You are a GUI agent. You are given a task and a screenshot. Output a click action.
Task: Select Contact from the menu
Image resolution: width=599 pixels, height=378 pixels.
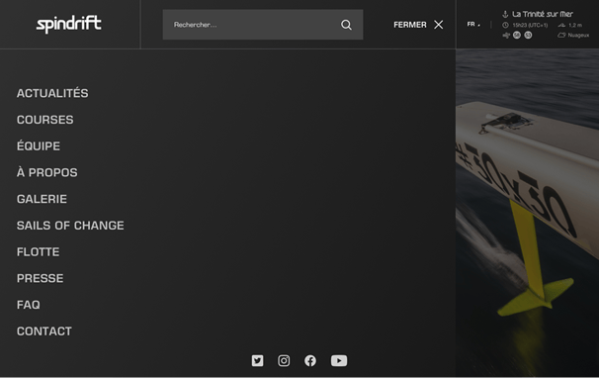(x=43, y=331)
